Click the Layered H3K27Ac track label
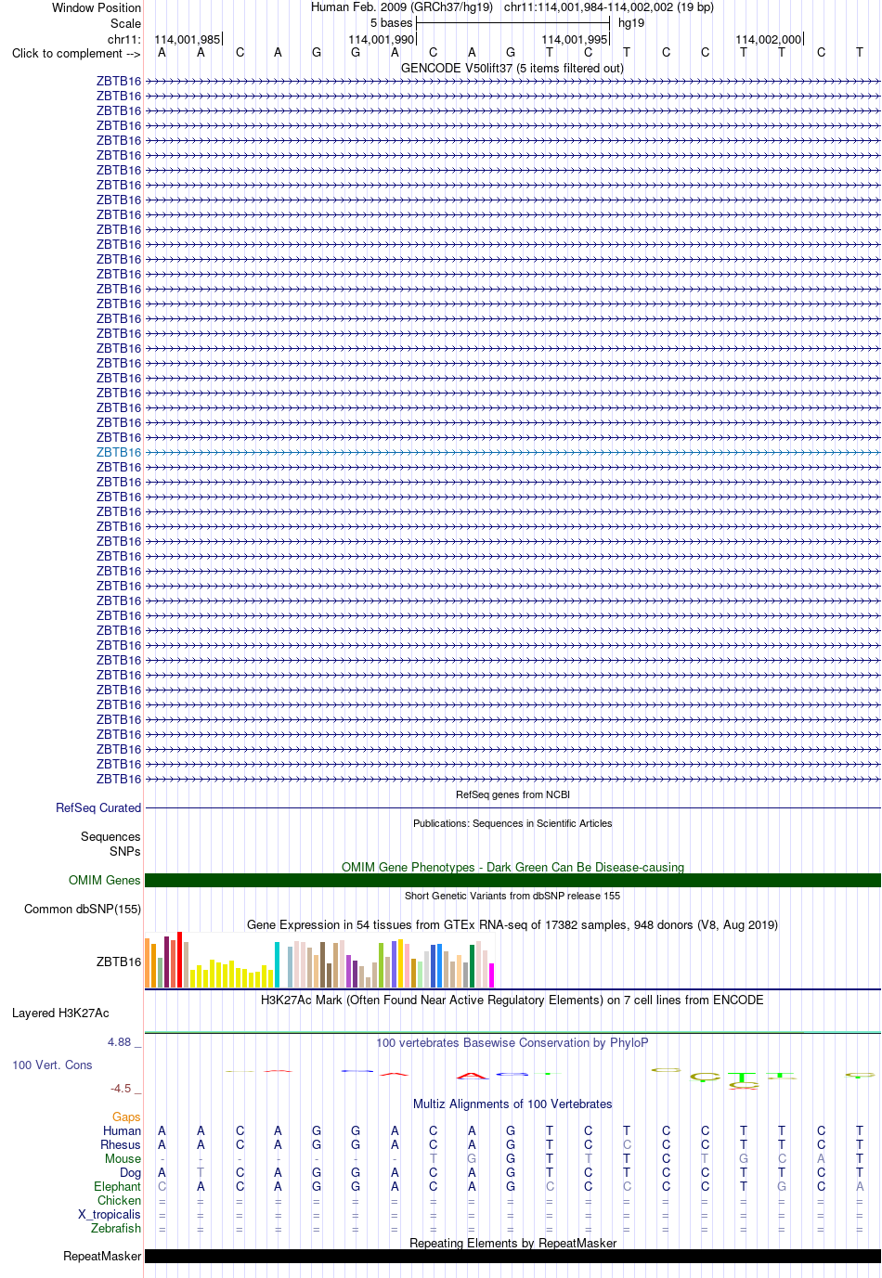 coord(60,1013)
